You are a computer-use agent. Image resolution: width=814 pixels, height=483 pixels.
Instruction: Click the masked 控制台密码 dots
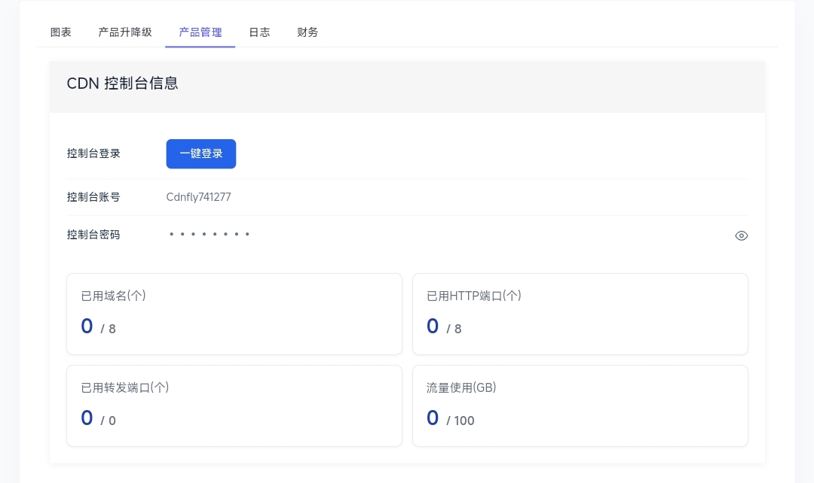click(x=209, y=234)
